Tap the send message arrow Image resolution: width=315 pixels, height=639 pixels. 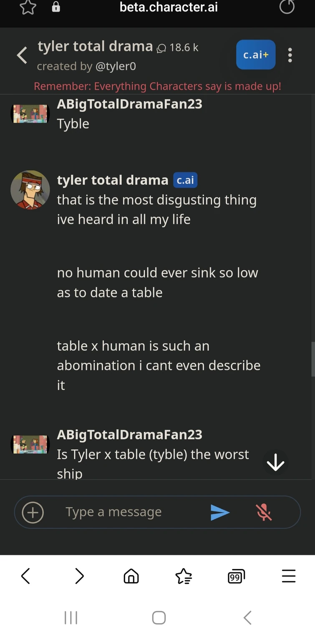pyautogui.click(x=220, y=512)
